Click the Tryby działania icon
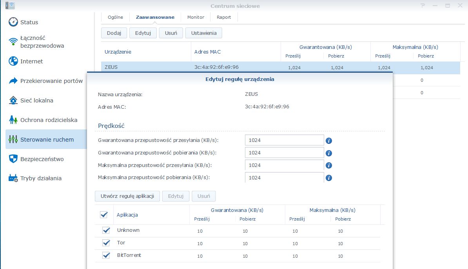The height and width of the screenshot is (269, 468). tap(13, 178)
